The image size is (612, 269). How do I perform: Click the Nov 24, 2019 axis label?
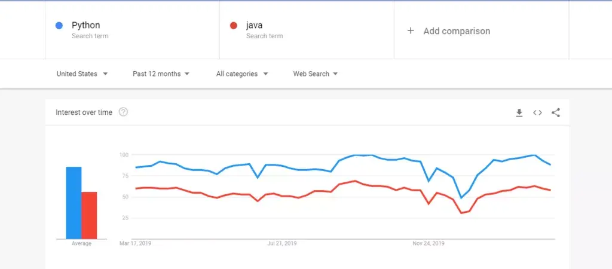429,244
